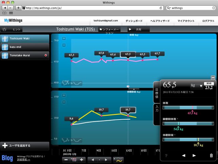The width and height of the screenshot is (218, 164).
Task: Open the ダッシュボード tab
Action: pos(134,21)
